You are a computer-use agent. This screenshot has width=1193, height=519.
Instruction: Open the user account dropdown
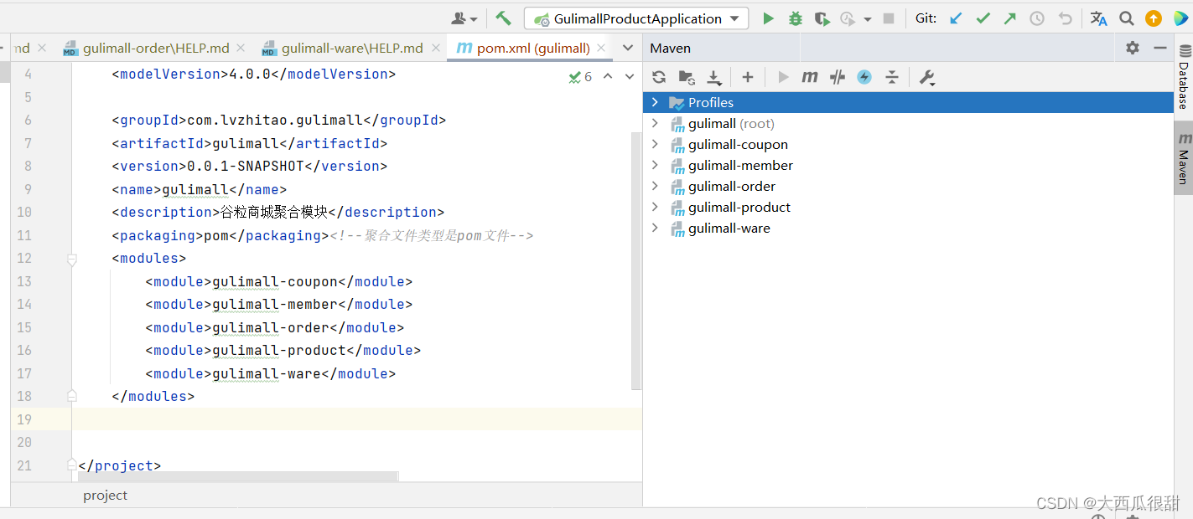(464, 18)
